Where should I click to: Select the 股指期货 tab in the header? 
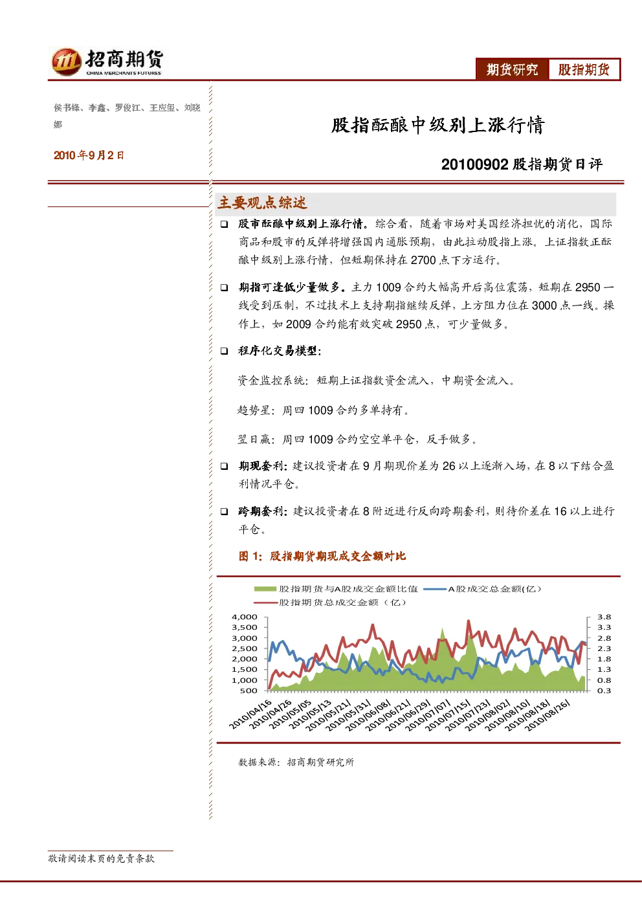[584, 69]
